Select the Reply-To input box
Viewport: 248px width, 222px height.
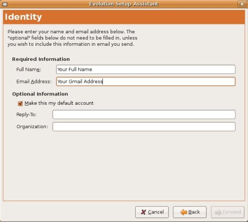144,115
